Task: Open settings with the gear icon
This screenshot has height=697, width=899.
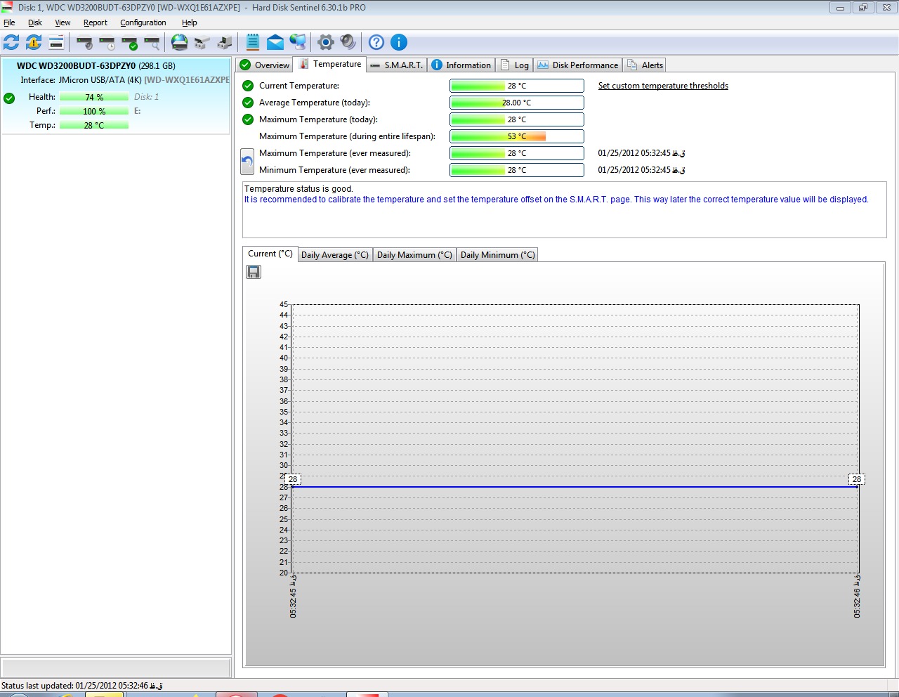Action: (325, 43)
